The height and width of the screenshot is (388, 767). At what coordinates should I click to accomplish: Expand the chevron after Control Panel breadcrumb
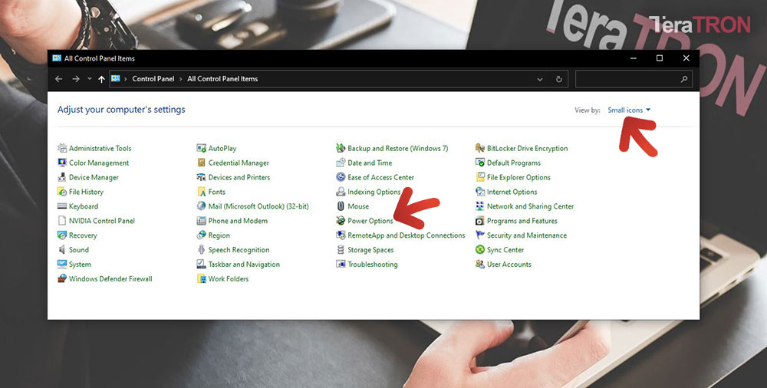click(x=180, y=79)
